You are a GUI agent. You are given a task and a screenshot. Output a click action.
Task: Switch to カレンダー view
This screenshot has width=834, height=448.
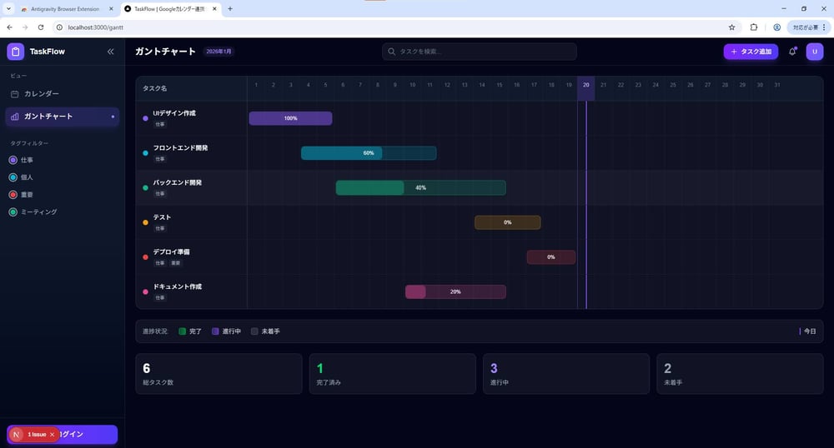click(x=41, y=94)
